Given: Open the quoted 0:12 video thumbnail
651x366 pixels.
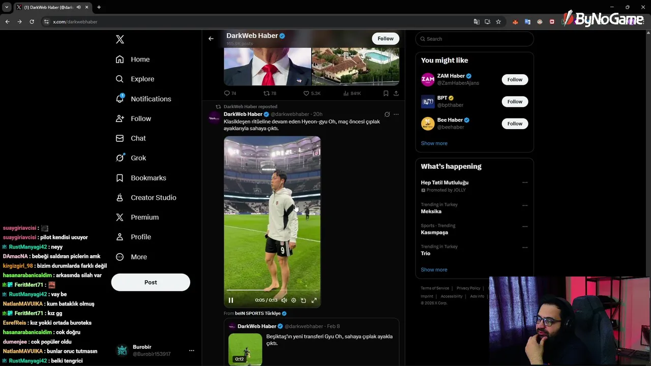Looking at the screenshot, I should (x=245, y=349).
